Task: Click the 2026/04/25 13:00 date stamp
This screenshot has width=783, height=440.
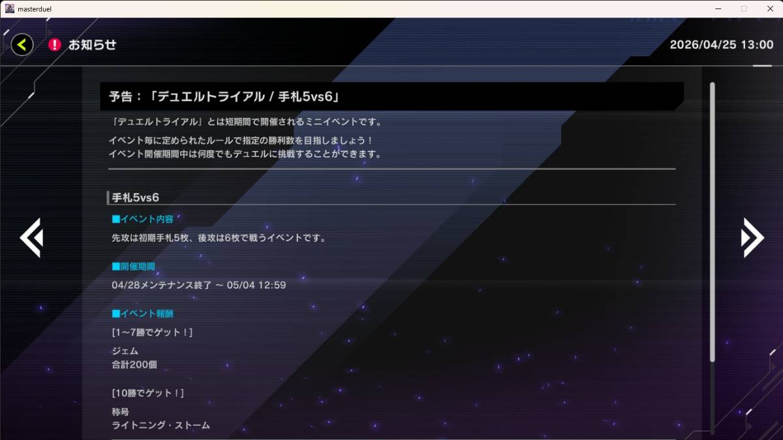Action: (721, 45)
